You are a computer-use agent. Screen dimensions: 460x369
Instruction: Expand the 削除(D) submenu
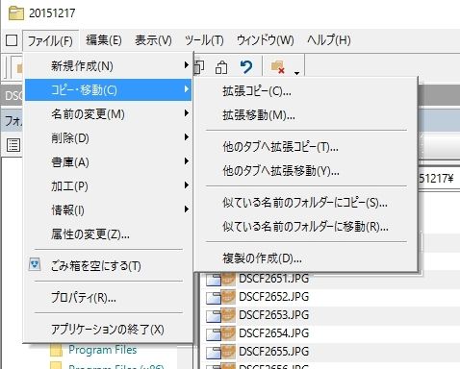tap(109, 138)
